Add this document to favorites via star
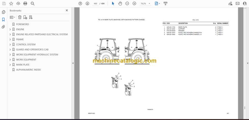249x120 pixels. pos(11,4)
